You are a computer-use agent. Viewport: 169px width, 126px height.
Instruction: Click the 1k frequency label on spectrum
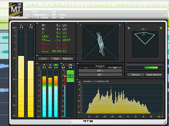click(x=128, y=117)
